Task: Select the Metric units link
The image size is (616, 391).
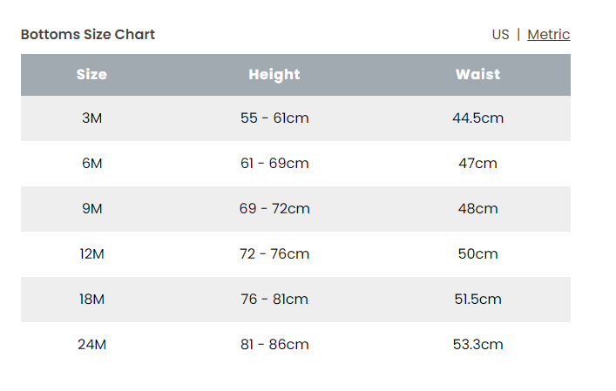Action: coord(548,35)
